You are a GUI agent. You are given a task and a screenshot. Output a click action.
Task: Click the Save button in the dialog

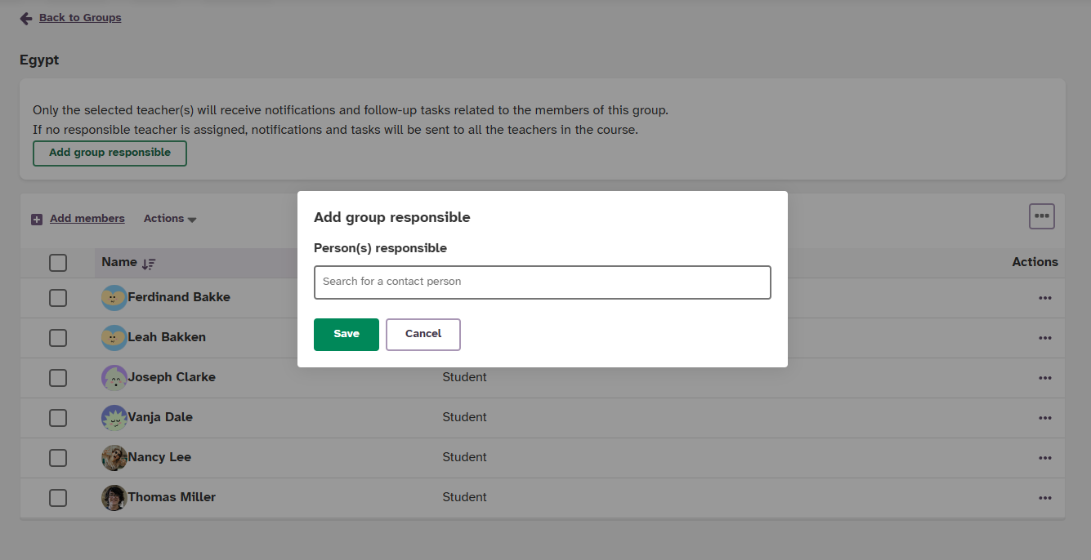coord(347,334)
